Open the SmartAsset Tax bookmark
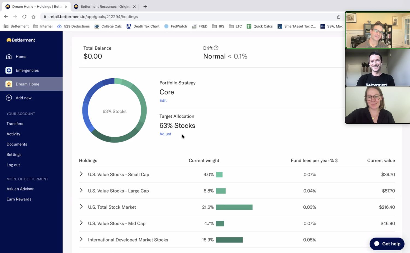 pos(297,26)
